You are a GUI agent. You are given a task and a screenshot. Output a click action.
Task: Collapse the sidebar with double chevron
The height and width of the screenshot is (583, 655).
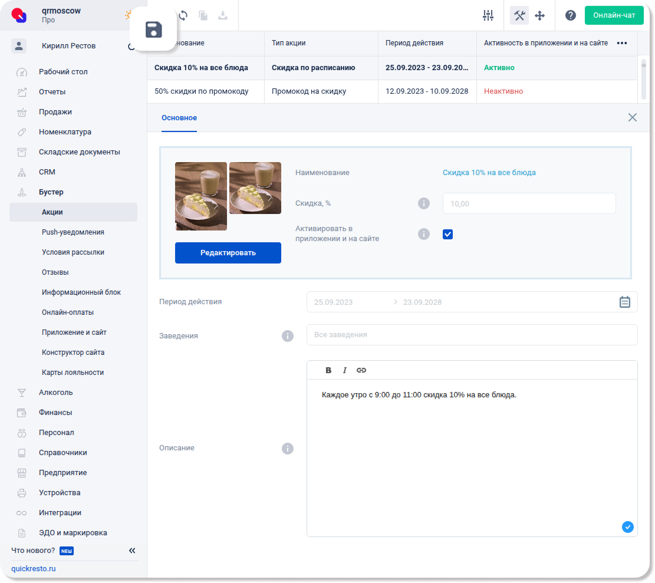click(x=132, y=551)
